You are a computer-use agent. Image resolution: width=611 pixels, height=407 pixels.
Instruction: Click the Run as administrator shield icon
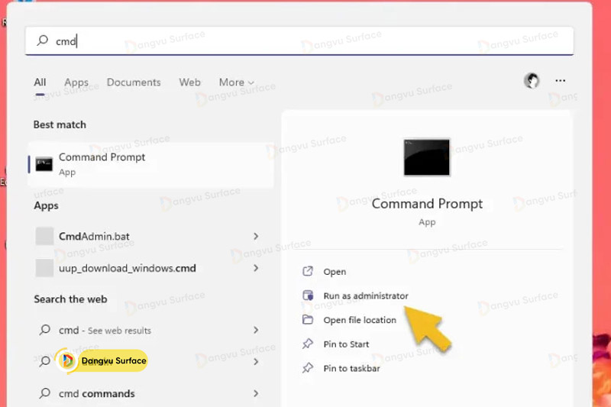pos(308,296)
